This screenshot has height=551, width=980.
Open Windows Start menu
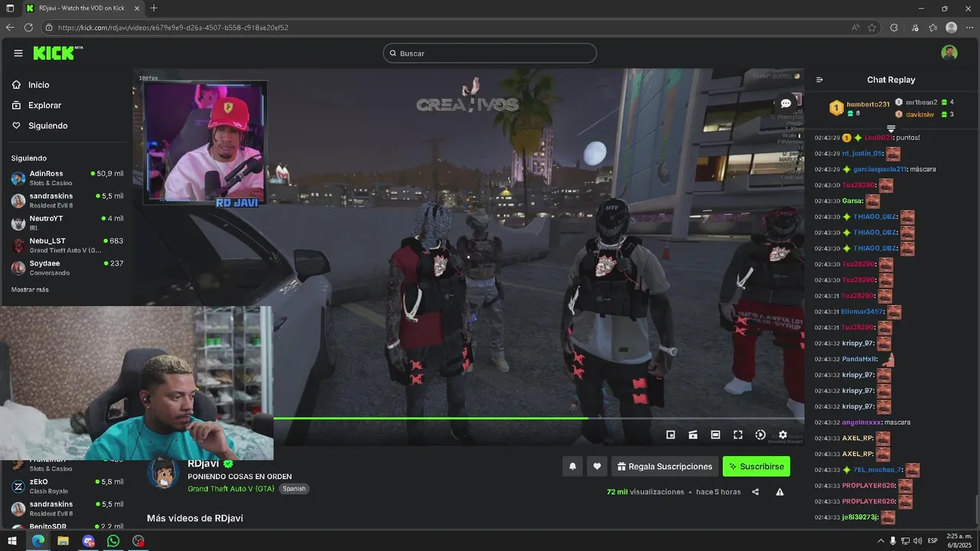point(11,541)
